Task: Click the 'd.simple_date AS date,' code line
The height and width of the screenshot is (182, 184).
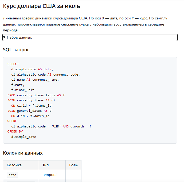Action: pyautogui.click(x=32, y=69)
